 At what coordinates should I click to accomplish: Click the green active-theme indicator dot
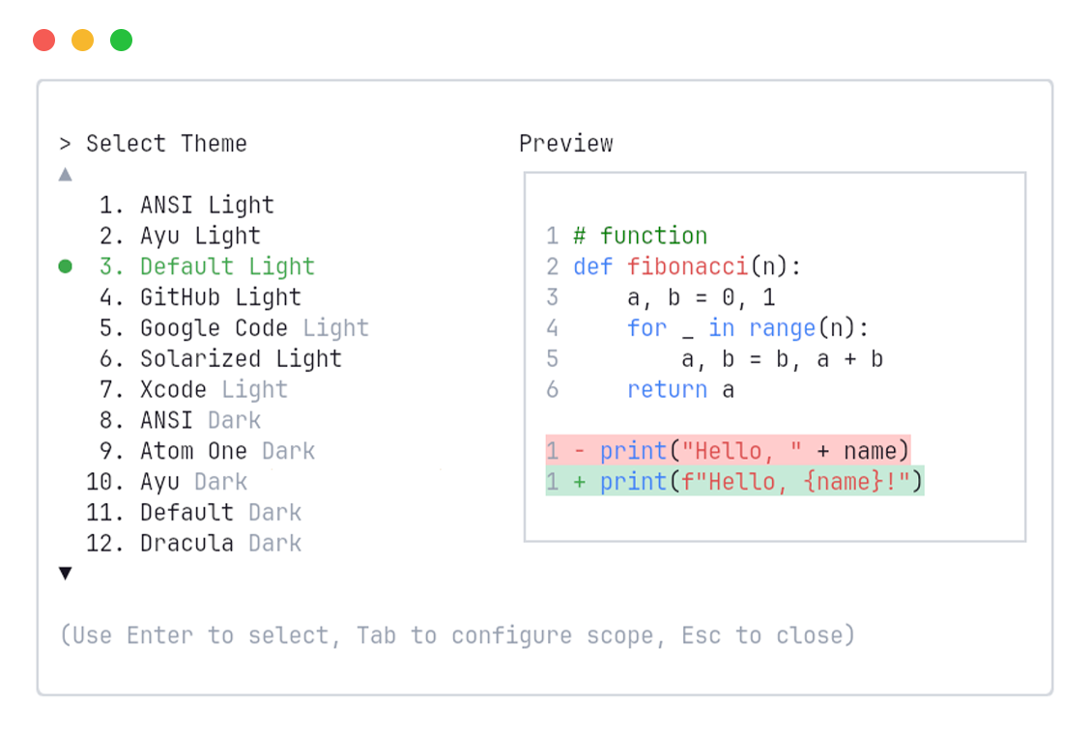click(65, 266)
